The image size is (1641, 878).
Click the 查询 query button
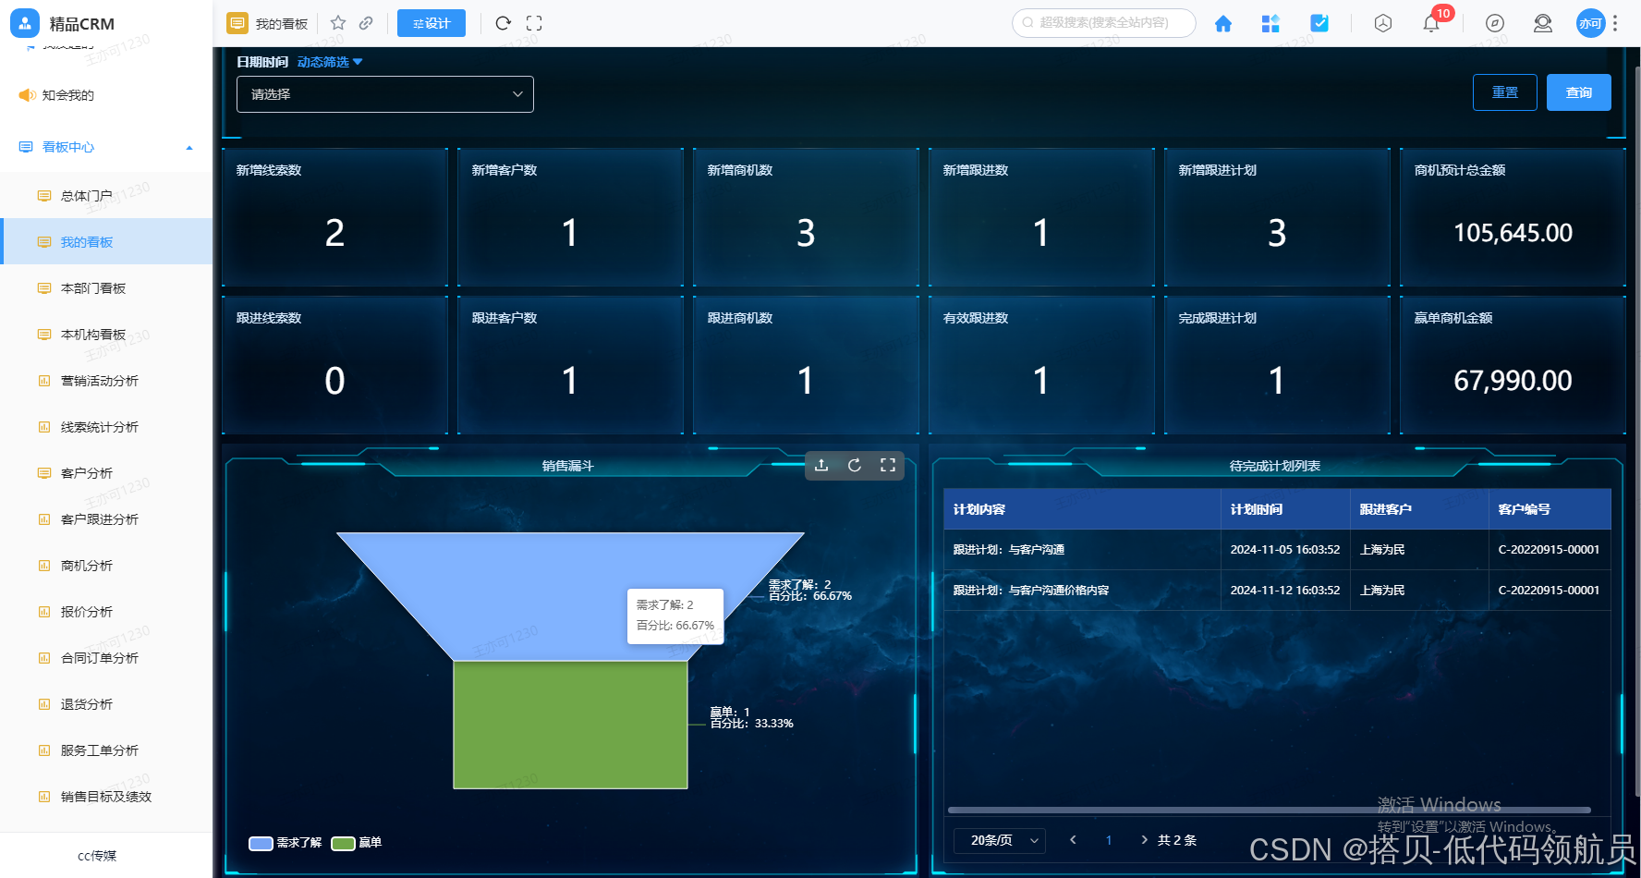(1579, 92)
